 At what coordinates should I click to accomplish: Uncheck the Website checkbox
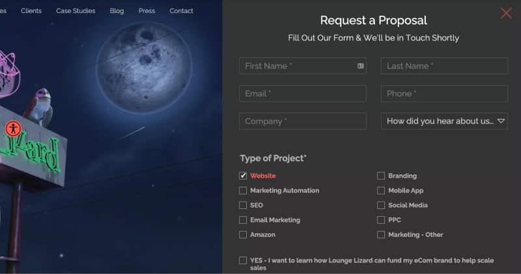point(243,176)
